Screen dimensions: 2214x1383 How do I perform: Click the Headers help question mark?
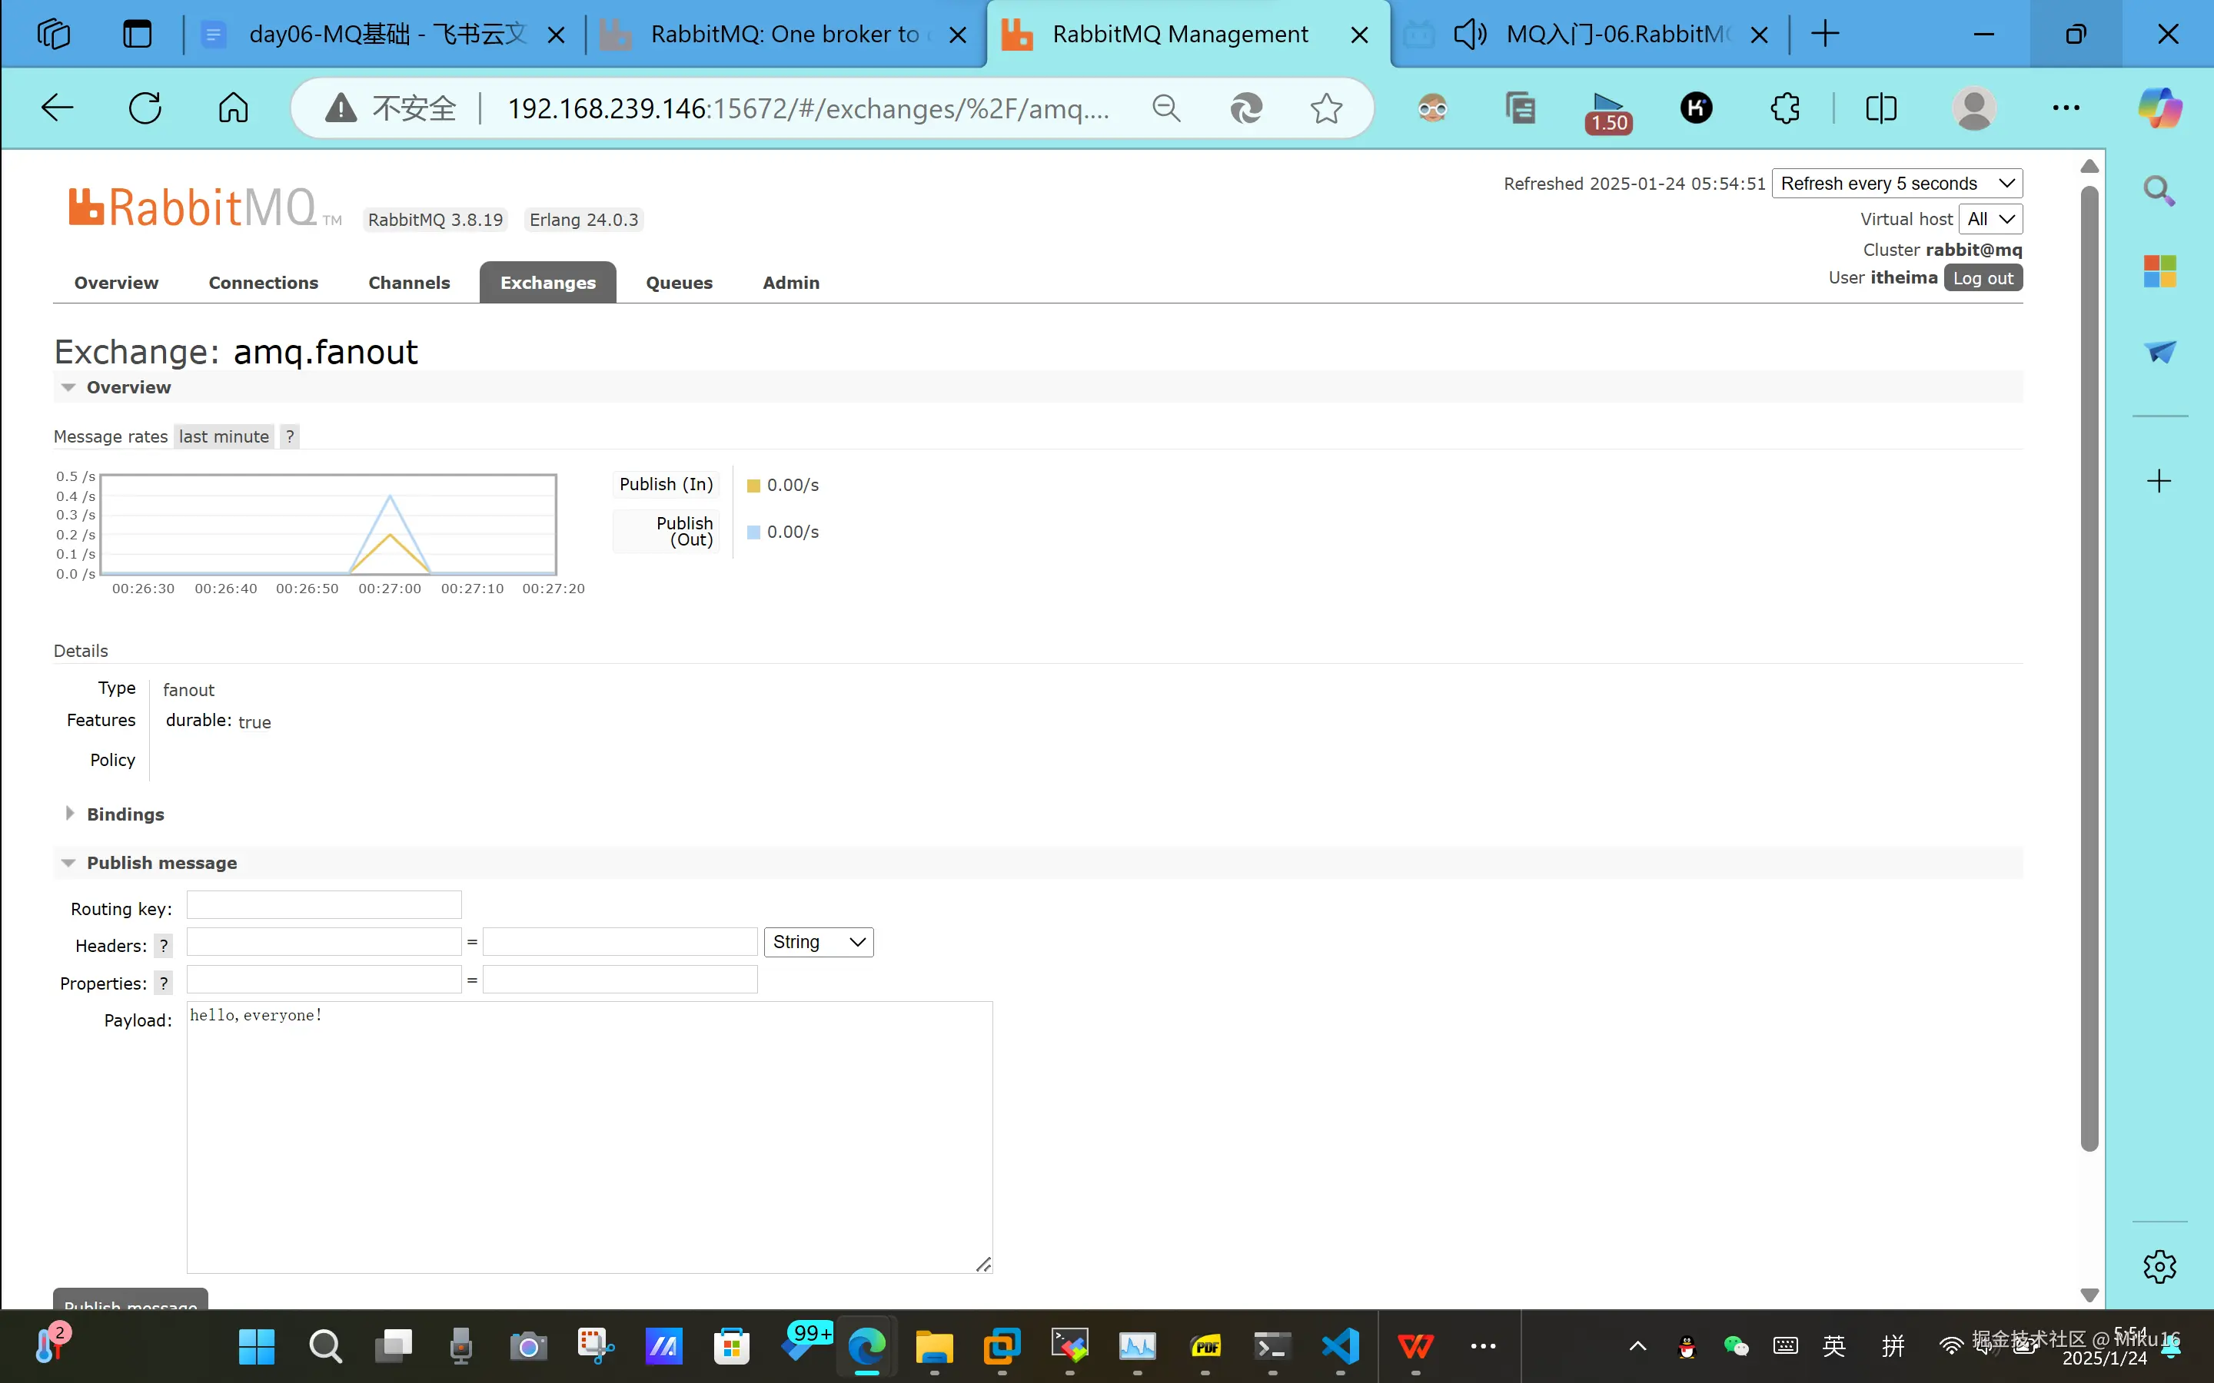[x=164, y=946]
